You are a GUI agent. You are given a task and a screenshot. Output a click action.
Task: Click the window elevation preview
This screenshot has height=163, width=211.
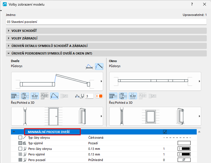[150, 117]
